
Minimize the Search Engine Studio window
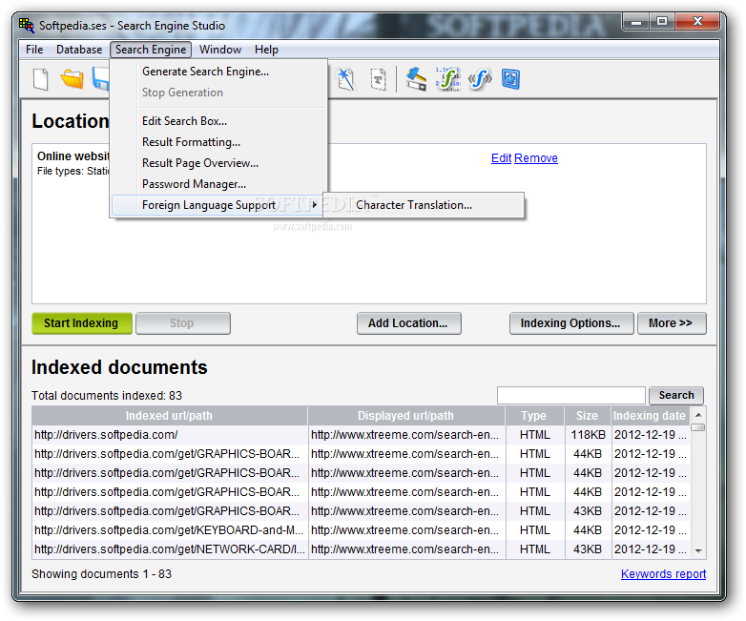coord(636,21)
